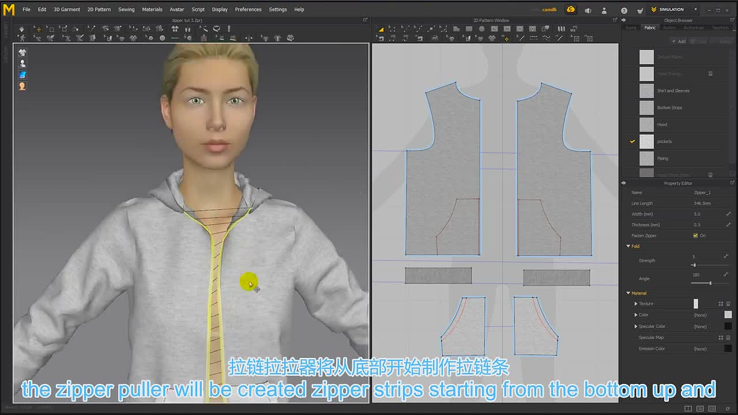Open the 3D Garment menu
Viewport: 738px width, 415px height.
click(67, 10)
